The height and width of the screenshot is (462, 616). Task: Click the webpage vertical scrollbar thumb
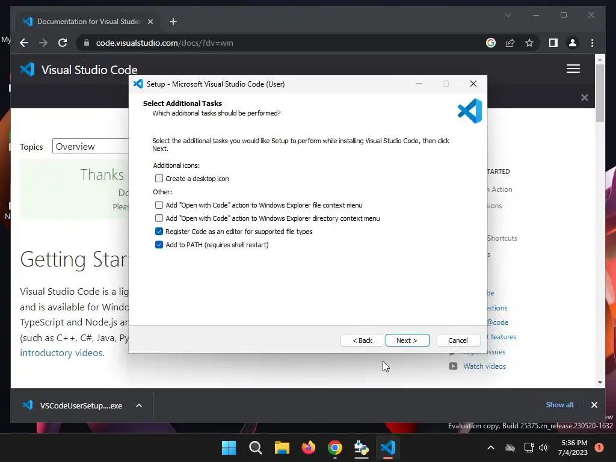pos(600,93)
